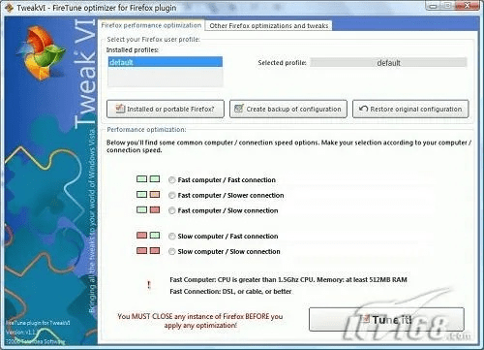Click the TweakVI colorful logo in sidebar
This screenshot has height=350, width=484.
click(x=42, y=53)
